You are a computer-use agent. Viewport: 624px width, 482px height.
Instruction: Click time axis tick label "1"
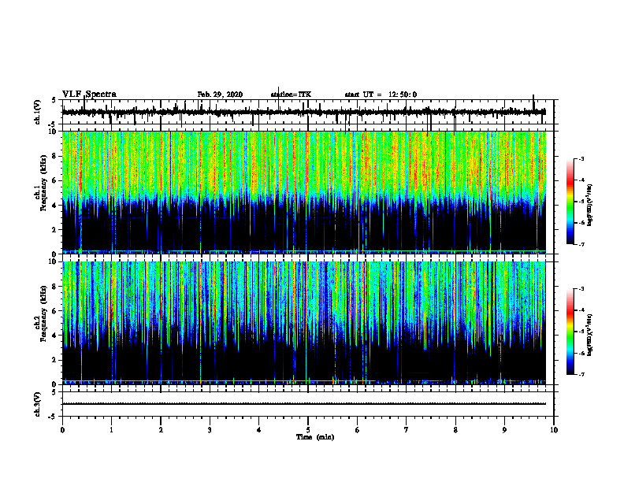click(x=111, y=430)
